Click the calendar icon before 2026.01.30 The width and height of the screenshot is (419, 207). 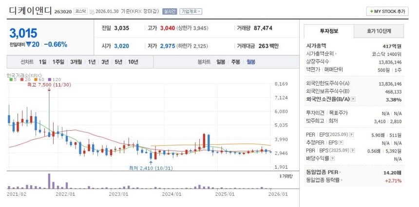(92, 12)
